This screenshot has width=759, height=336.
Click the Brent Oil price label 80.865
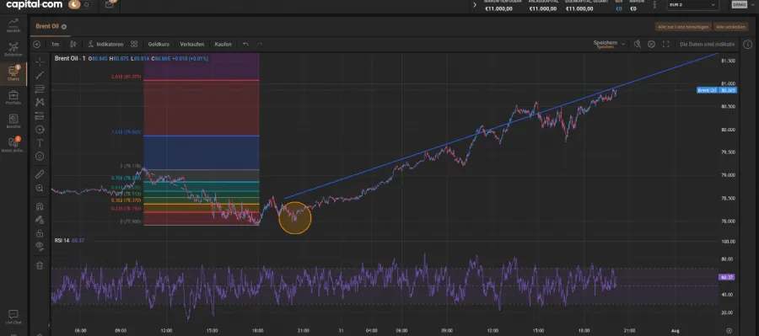click(717, 90)
